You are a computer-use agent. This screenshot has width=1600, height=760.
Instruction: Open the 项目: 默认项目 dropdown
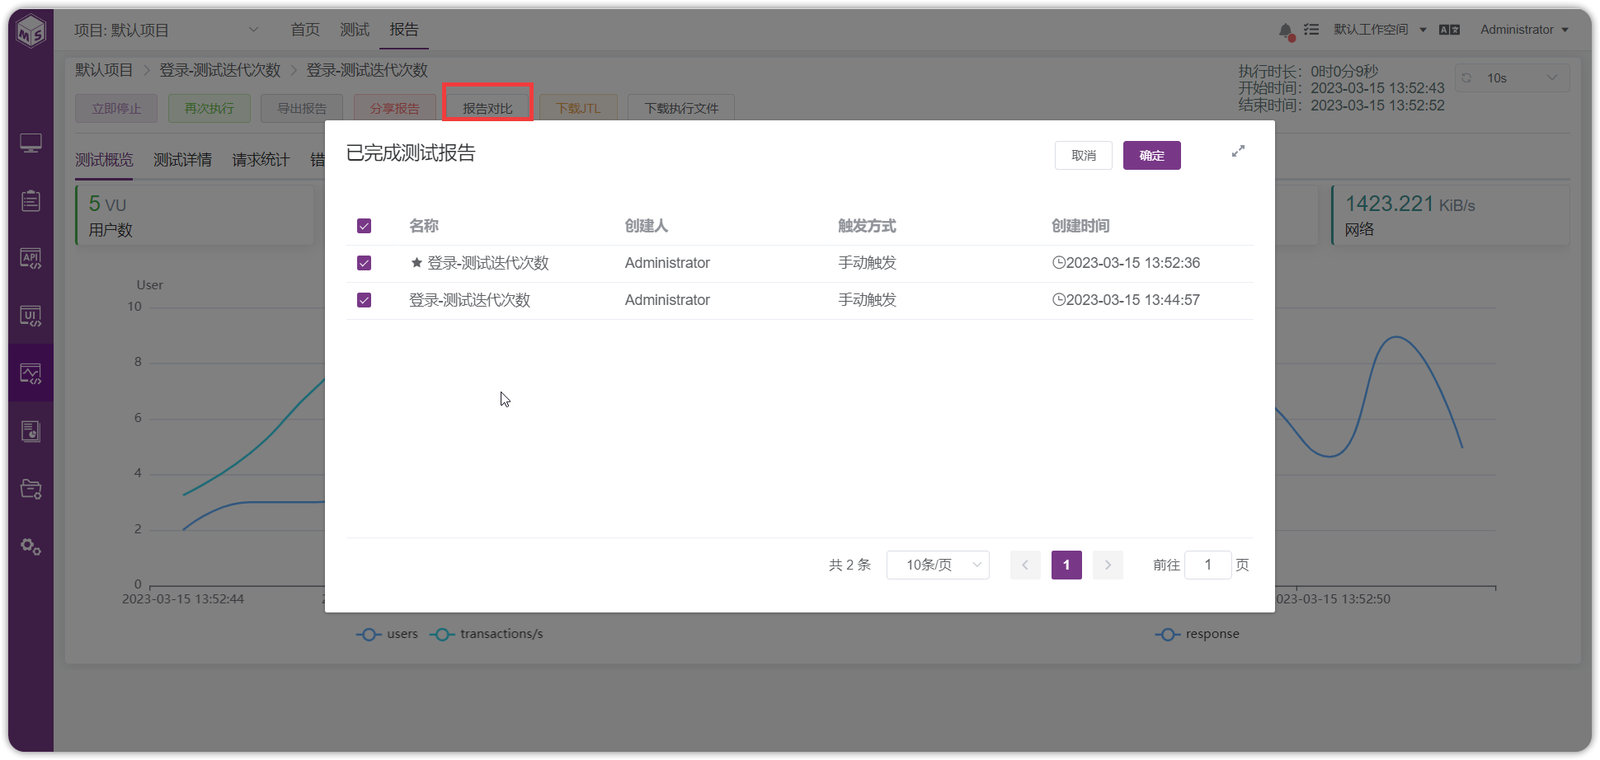pyautogui.click(x=167, y=30)
